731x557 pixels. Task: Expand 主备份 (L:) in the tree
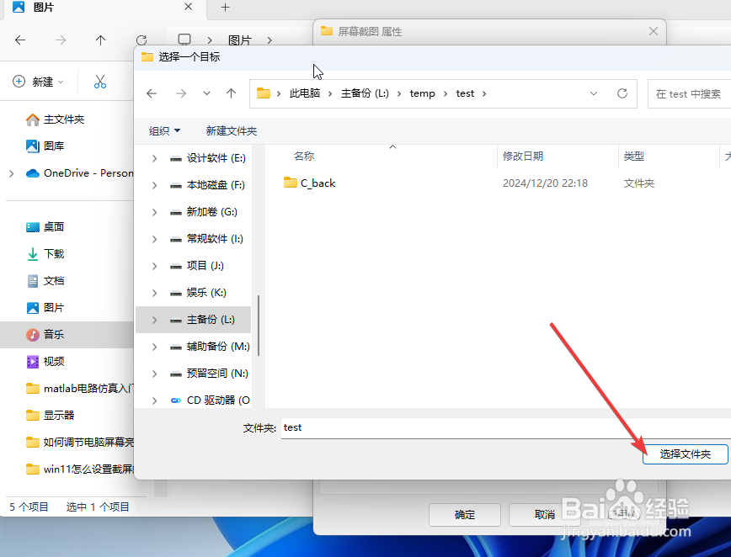point(153,319)
